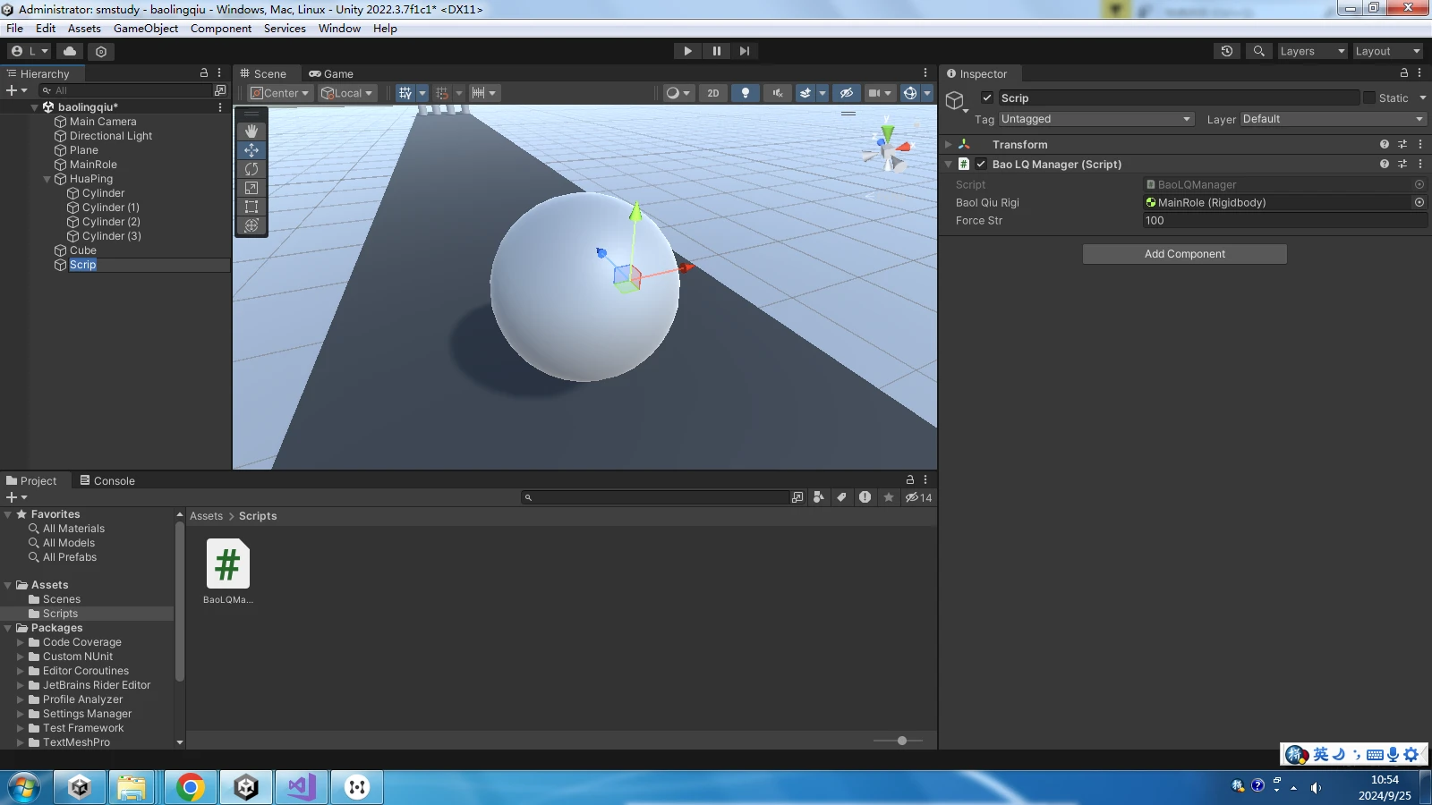The height and width of the screenshot is (805, 1432).
Task: Click the Force Str value field
Action: [x=1285, y=221]
